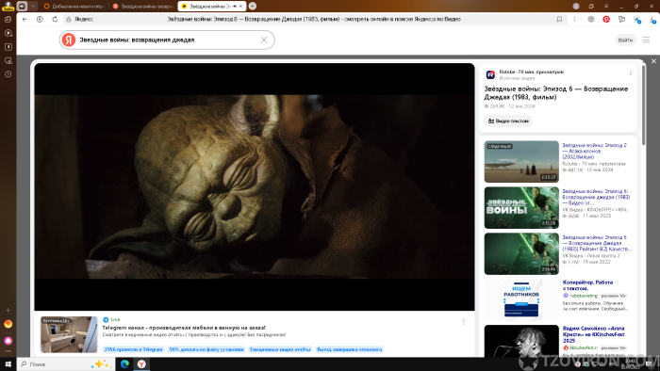
Task: Open the ad options three-dot menu
Action: point(464,322)
